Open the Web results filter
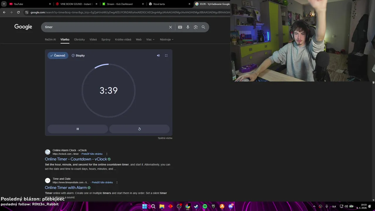This screenshot has width=375, height=211. point(139,39)
